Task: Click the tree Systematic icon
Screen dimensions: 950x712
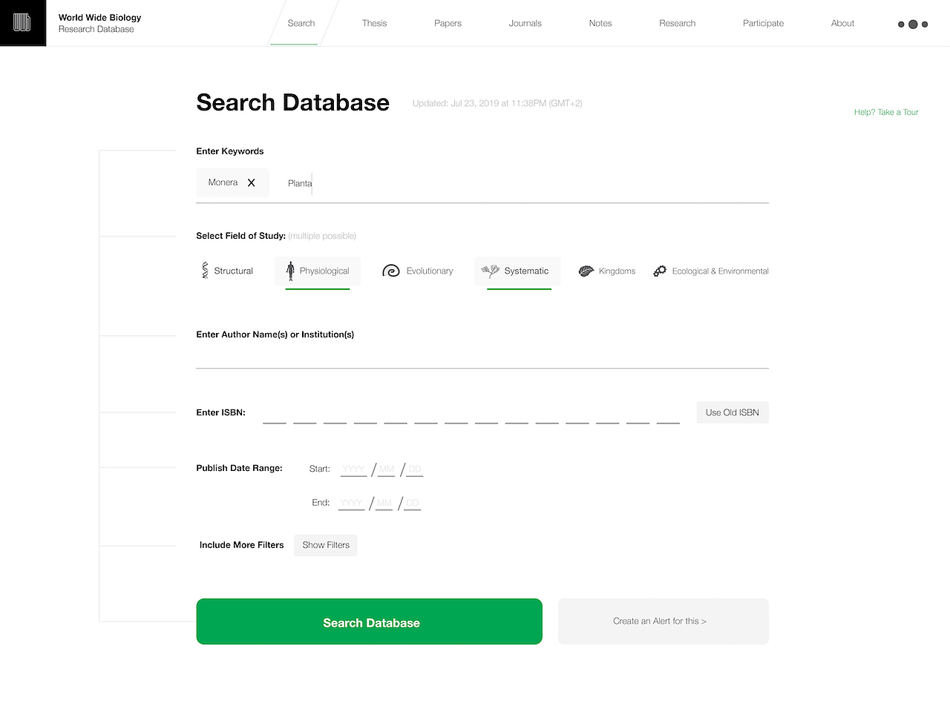Action: pyautogui.click(x=490, y=271)
